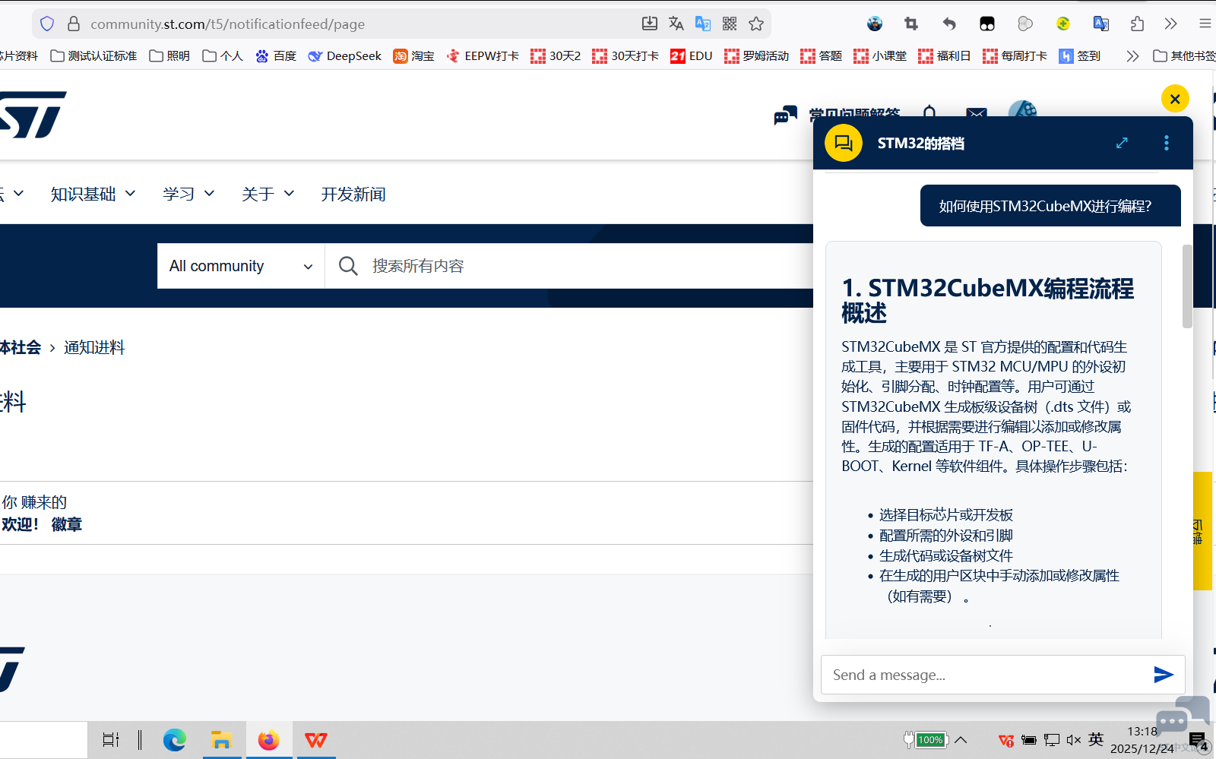Bookmark this page with the star icon
1216x759 pixels.
(756, 24)
